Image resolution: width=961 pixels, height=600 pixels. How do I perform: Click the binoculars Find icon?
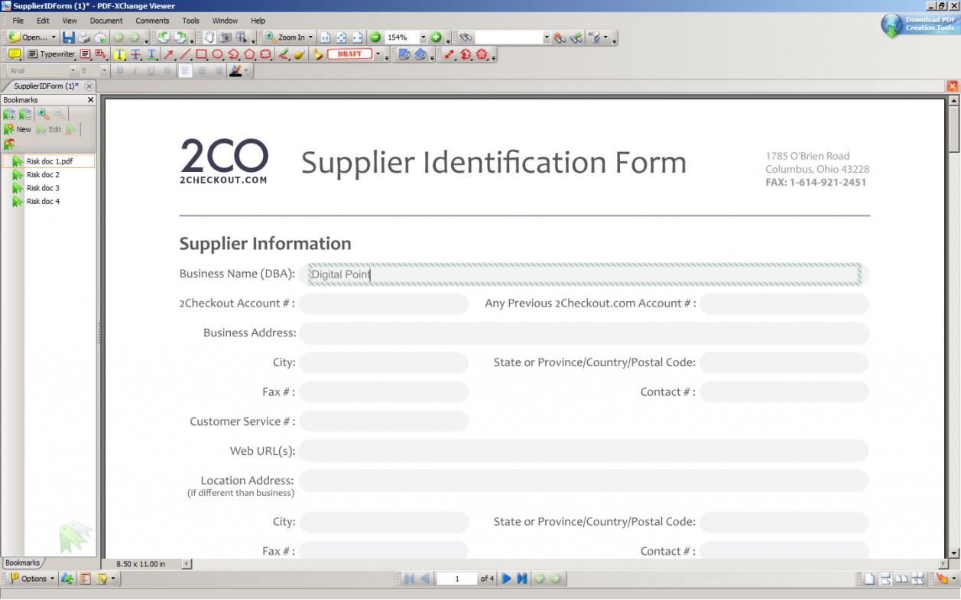pyautogui.click(x=466, y=37)
